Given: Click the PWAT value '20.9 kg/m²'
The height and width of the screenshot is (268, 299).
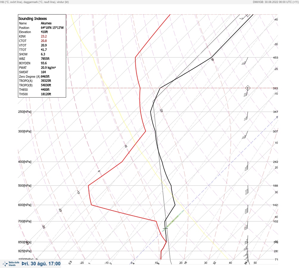Looking at the screenshot, I should coord(48,68).
